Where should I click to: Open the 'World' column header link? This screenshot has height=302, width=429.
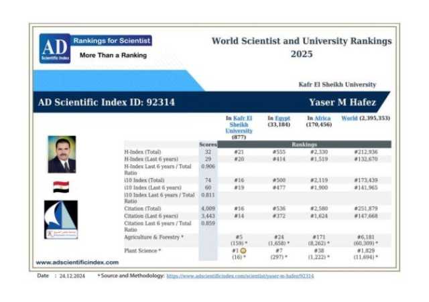[x=349, y=119]
